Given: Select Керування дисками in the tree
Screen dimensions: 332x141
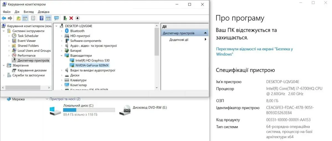Looking at the screenshot, I should click(32, 70).
